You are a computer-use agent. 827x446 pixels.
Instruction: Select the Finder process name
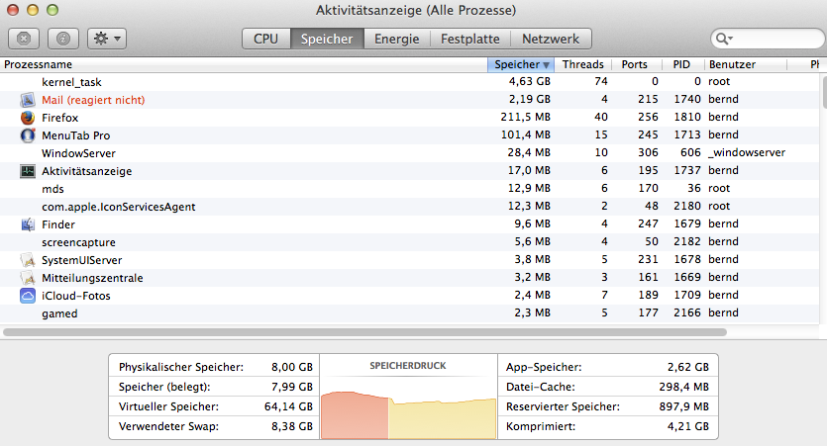[58, 224]
